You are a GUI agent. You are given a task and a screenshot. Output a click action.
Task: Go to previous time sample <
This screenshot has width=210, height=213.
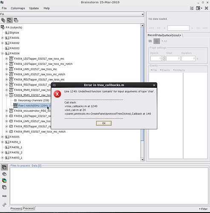pyautogui.click(x=164, y=28)
